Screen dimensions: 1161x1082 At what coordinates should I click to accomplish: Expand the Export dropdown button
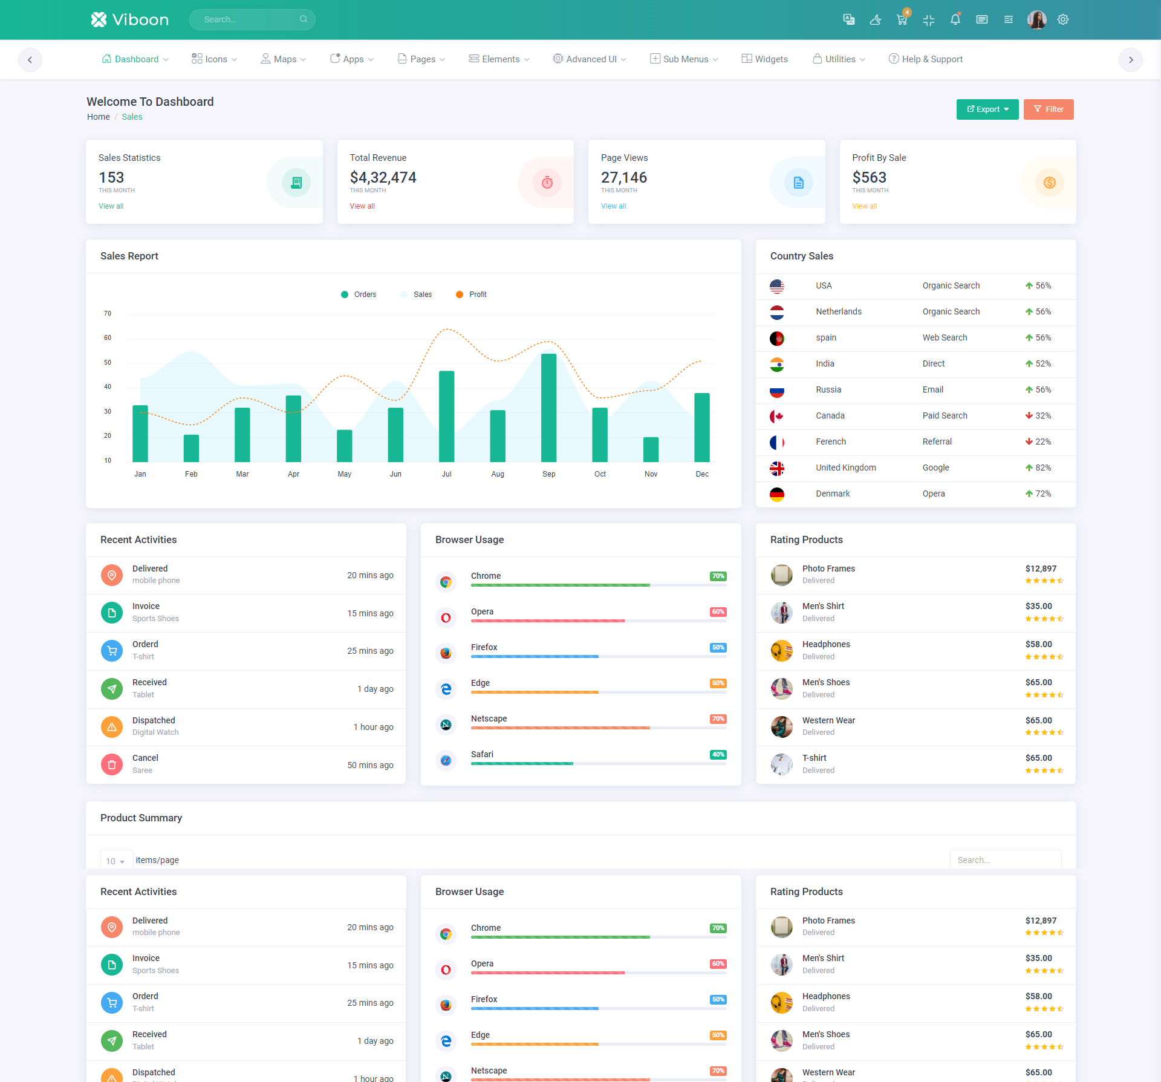point(987,109)
